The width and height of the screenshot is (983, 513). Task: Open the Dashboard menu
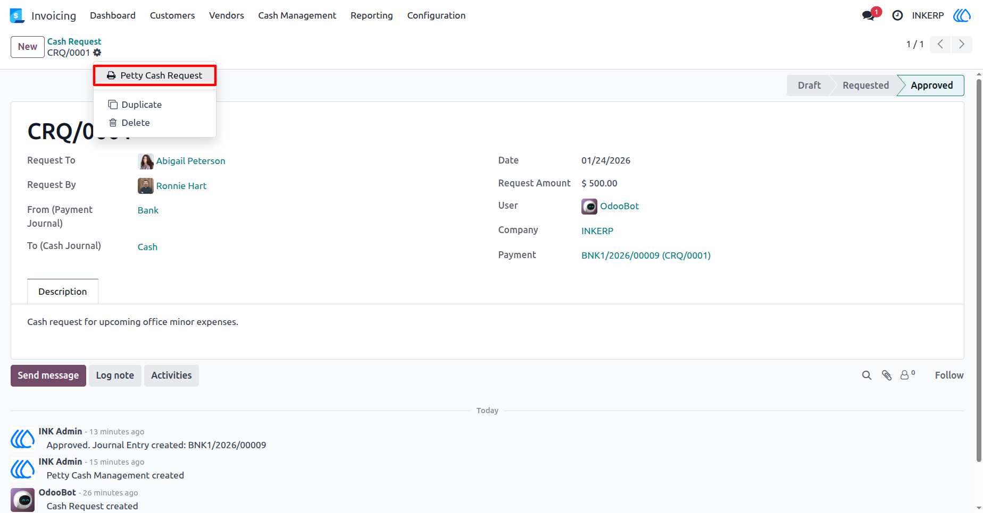pyautogui.click(x=113, y=15)
